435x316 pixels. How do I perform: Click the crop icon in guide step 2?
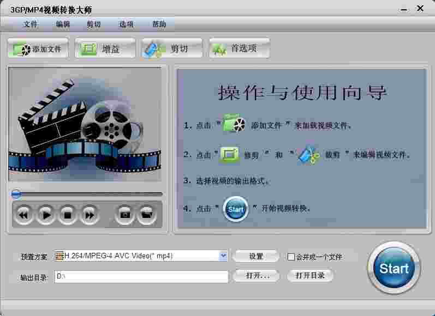229,154
